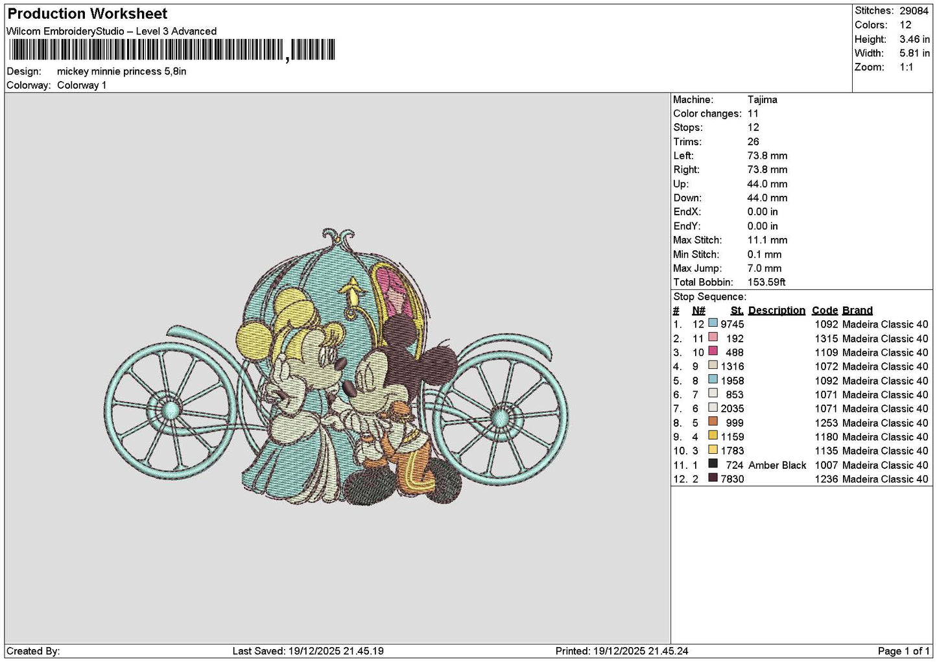
Task: Click the Zoom value 1:1
Action: (907, 67)
